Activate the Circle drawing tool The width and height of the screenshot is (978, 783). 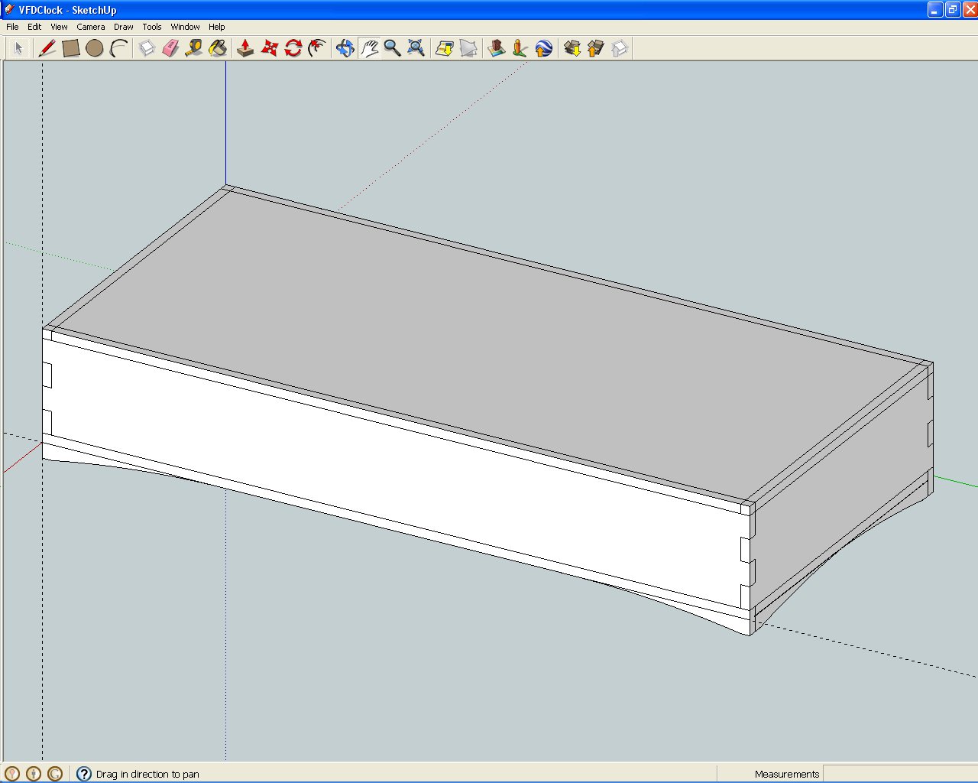(95, 48)
